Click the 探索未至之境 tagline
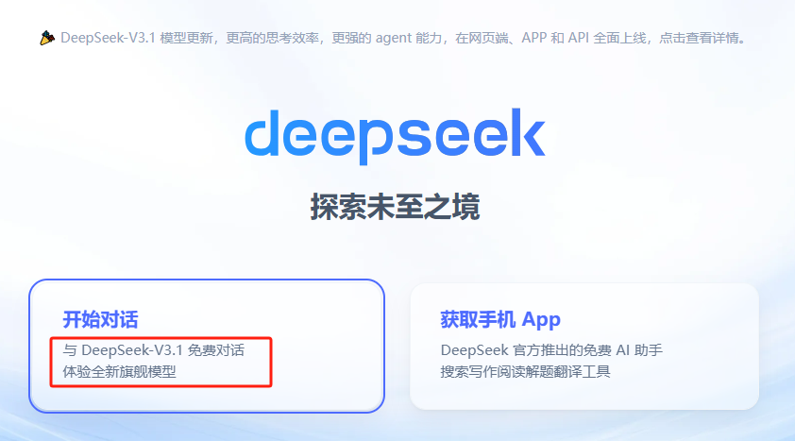The image size is (795, 441). [395, 207]
